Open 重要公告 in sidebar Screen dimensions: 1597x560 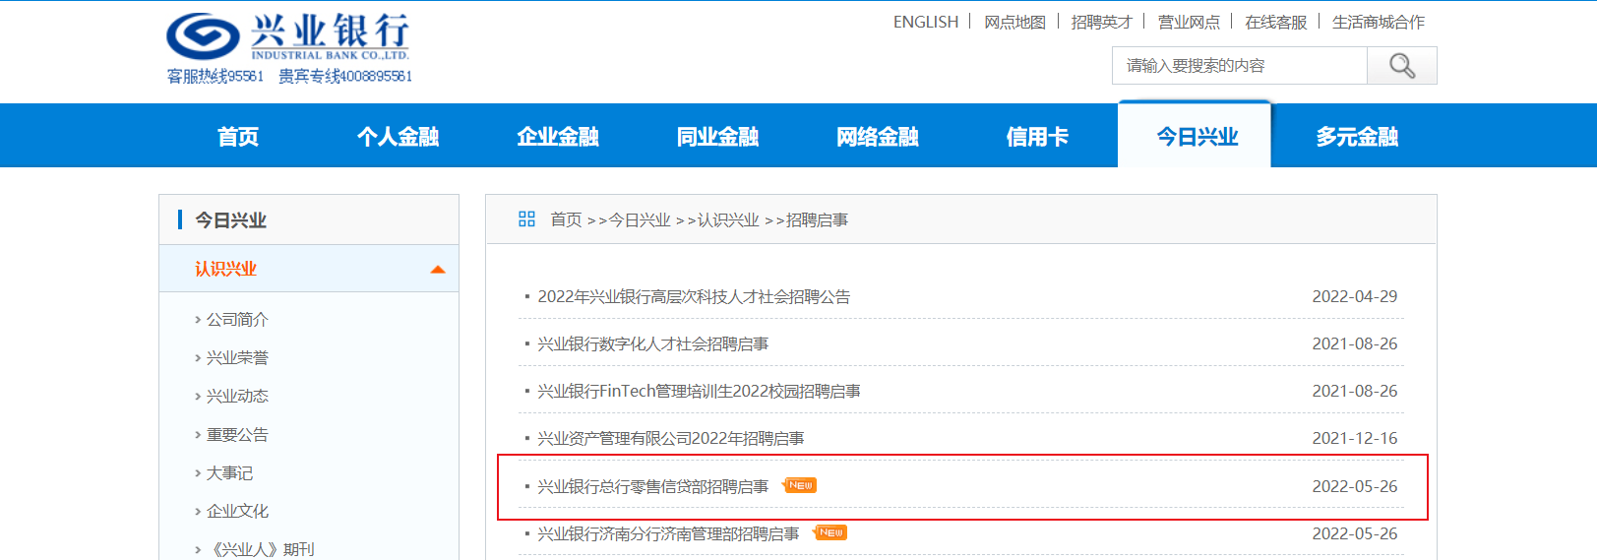click(237, 434)
